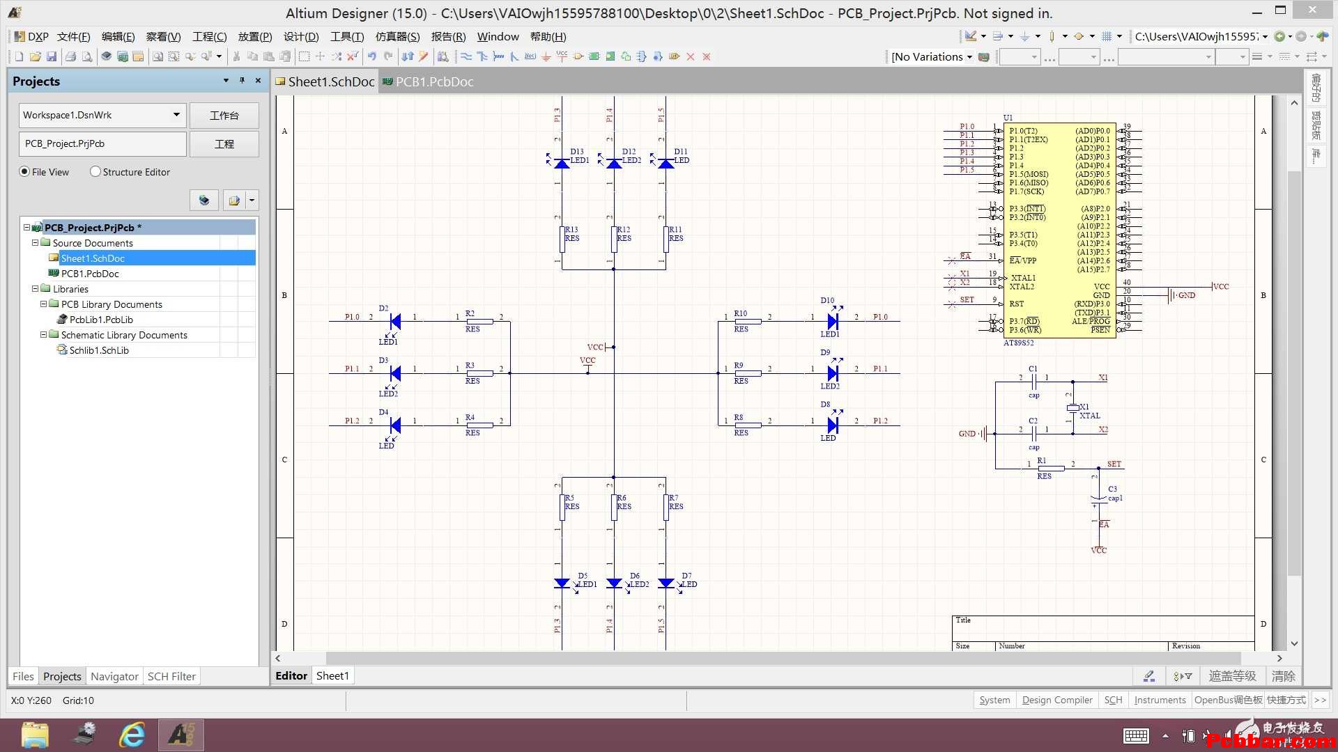1338x752 pixels.
Task: Select the Place Wire tool icon
Action: [466, 56]
